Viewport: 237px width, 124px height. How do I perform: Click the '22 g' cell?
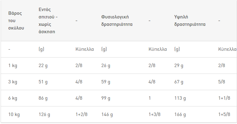click(43, 66)
